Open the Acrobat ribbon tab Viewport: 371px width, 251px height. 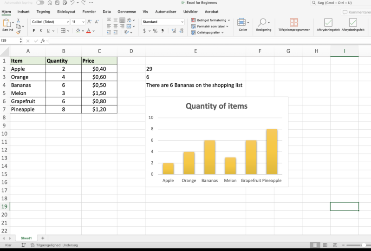click(x=212, y=12)
